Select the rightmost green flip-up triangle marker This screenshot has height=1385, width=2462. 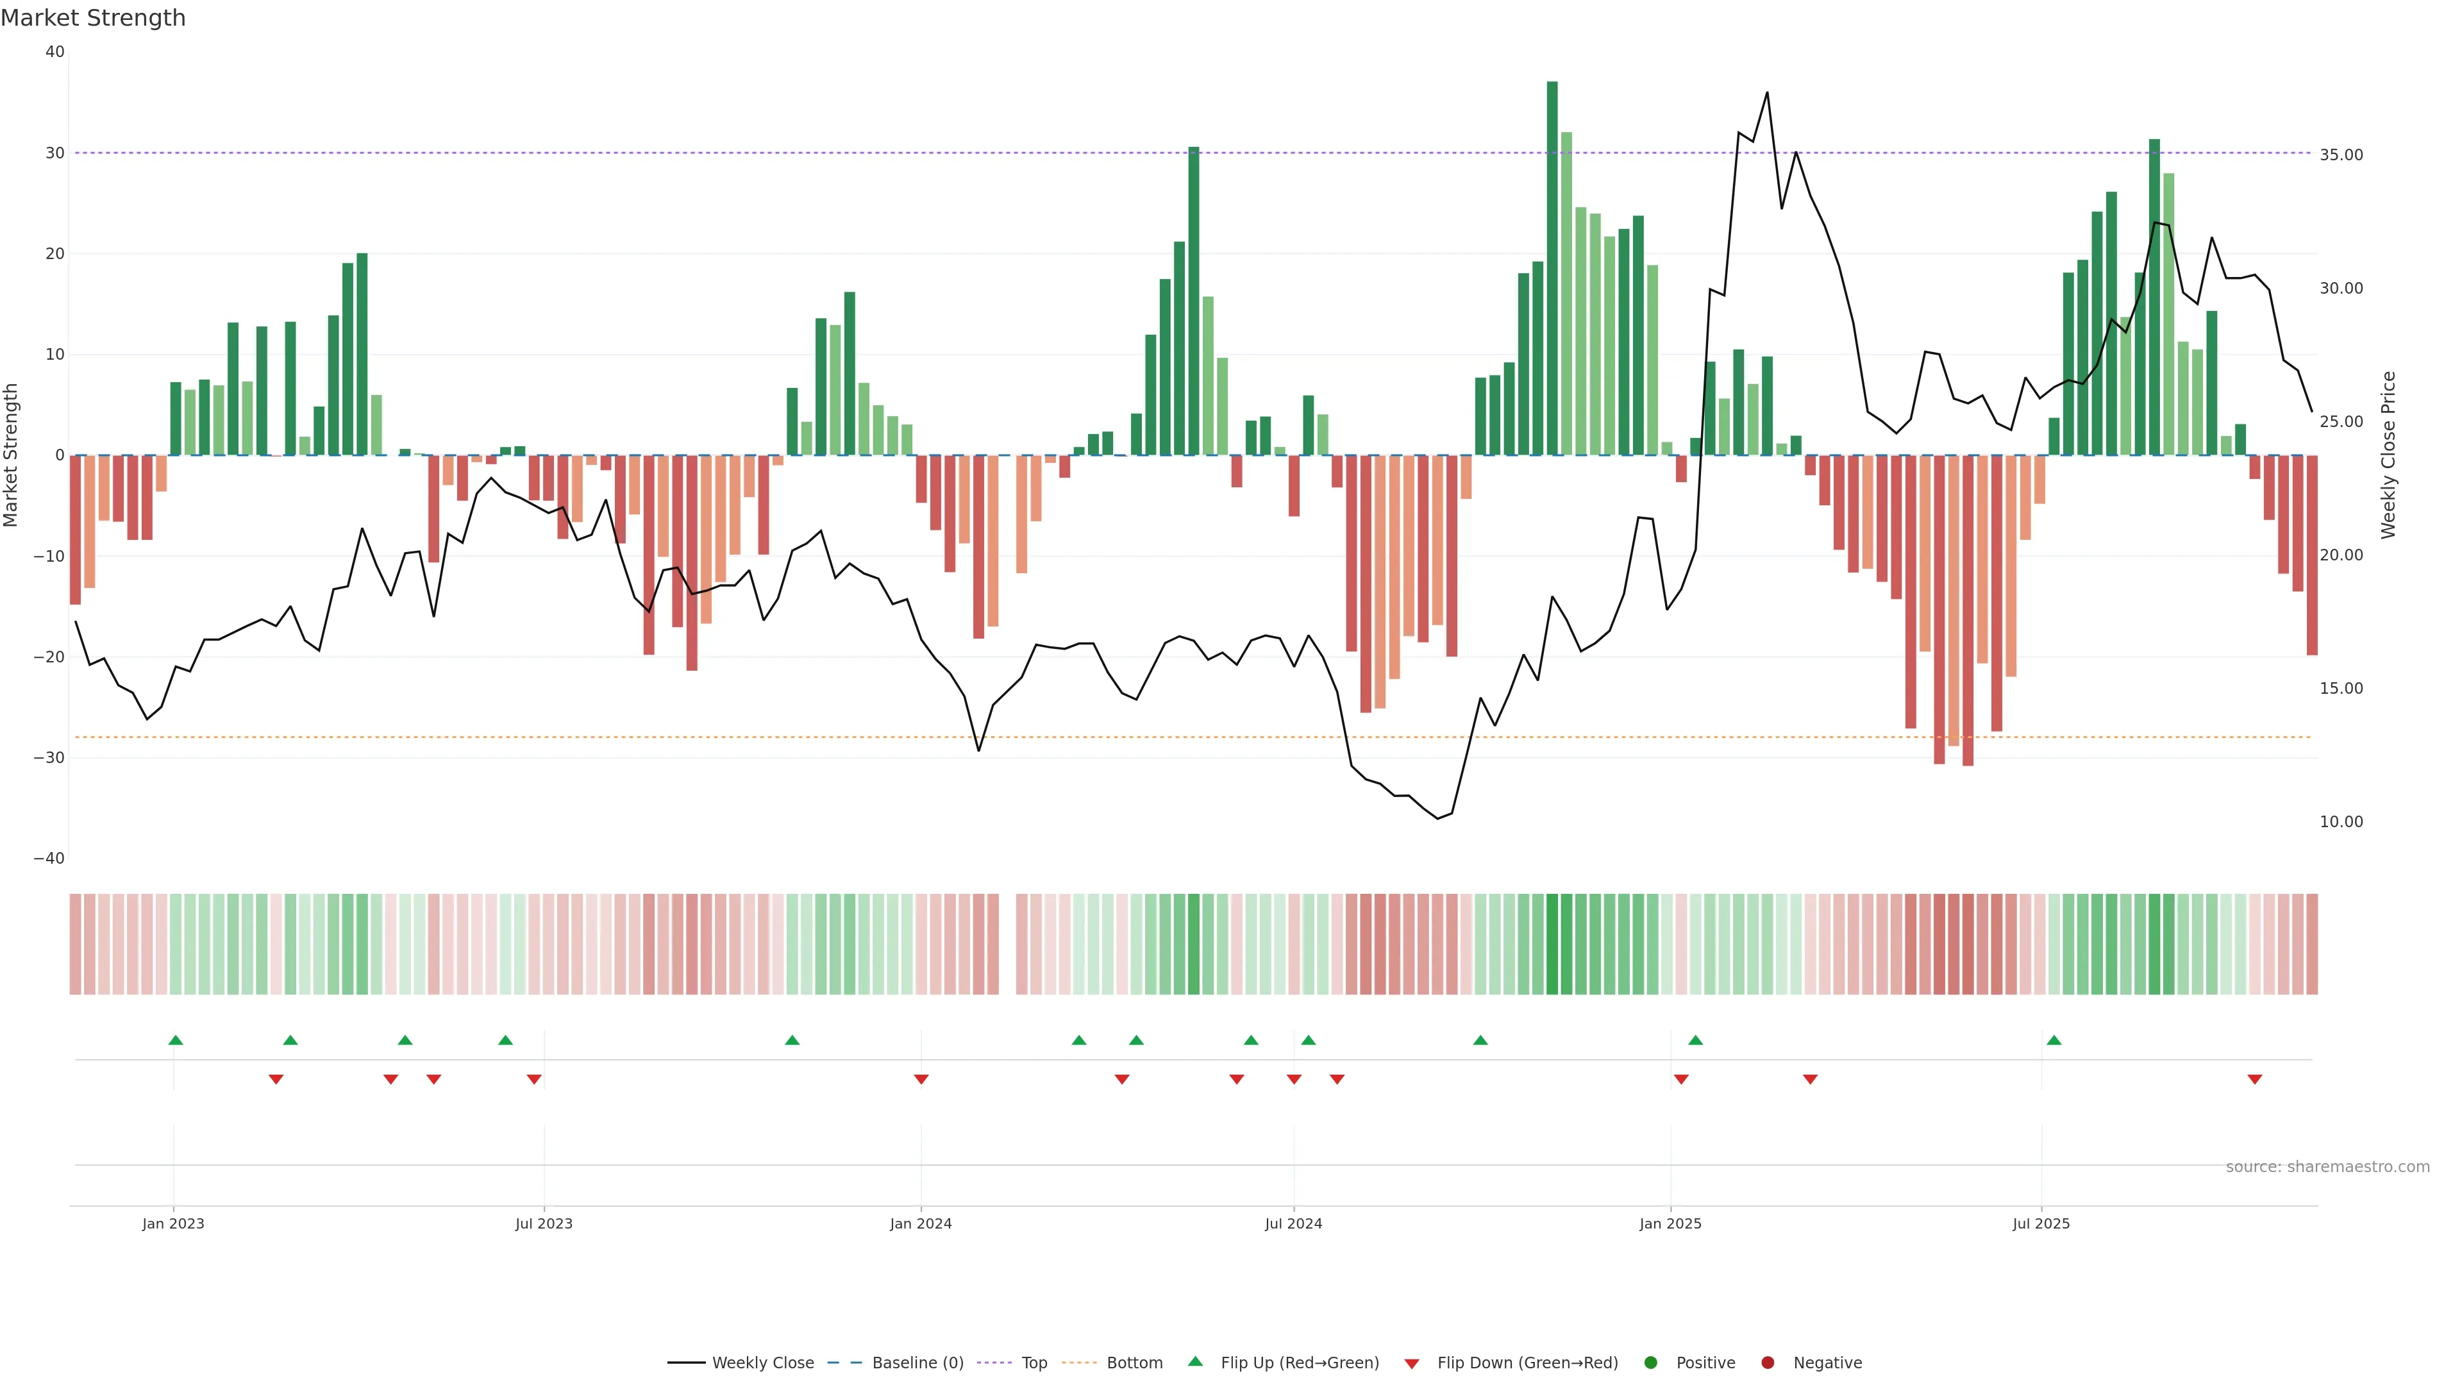tap(2054, 1040)
